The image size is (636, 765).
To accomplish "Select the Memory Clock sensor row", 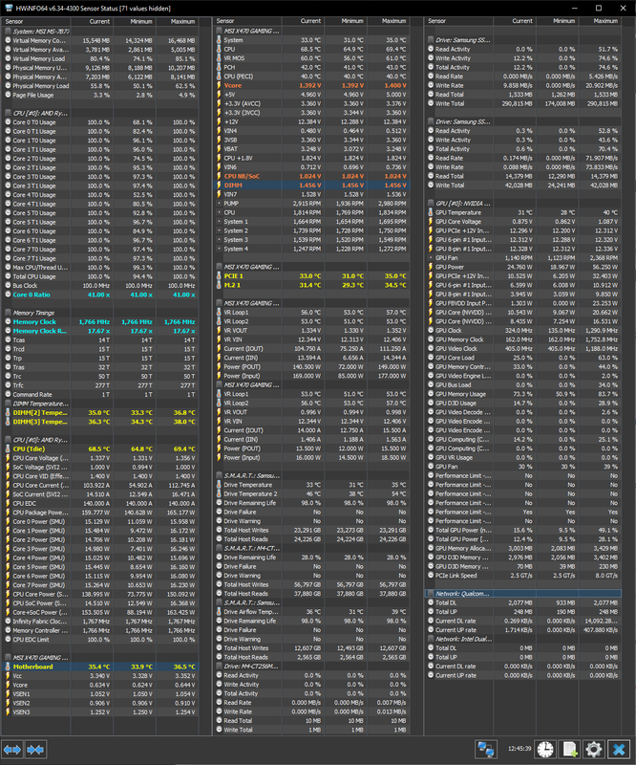I will coord(100,322).
